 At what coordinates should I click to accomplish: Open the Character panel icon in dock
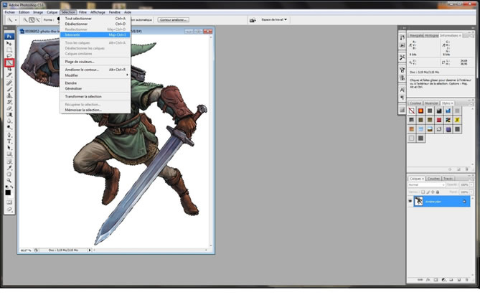click(403, 90)
